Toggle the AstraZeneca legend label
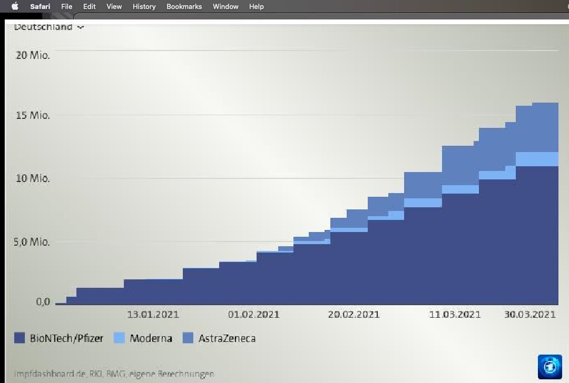This screenshot has width=569, height=383. pos(227,338)
